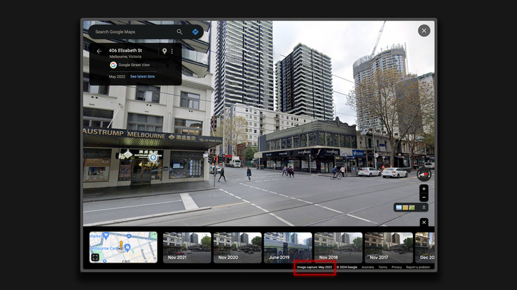
Task: Click the May 2022 date text
Action: pyautogui.click(x=117, y=76)
